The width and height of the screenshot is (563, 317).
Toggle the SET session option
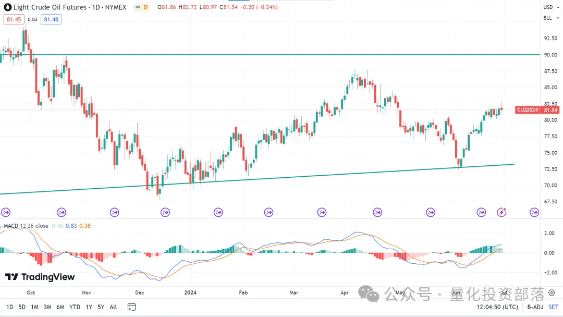point(553,307)
